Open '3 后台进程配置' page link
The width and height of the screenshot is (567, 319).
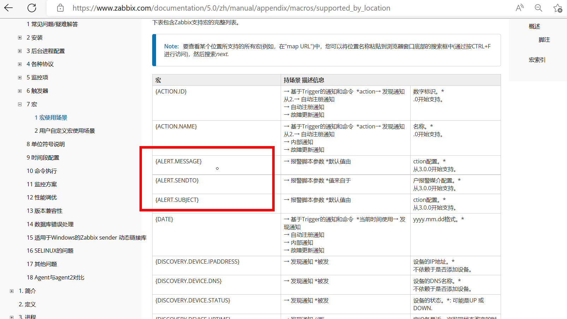46,51
